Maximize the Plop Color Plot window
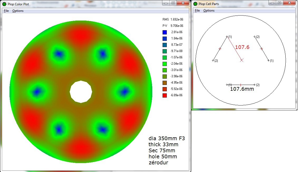 pyautogui.click(x=173, y=3)
